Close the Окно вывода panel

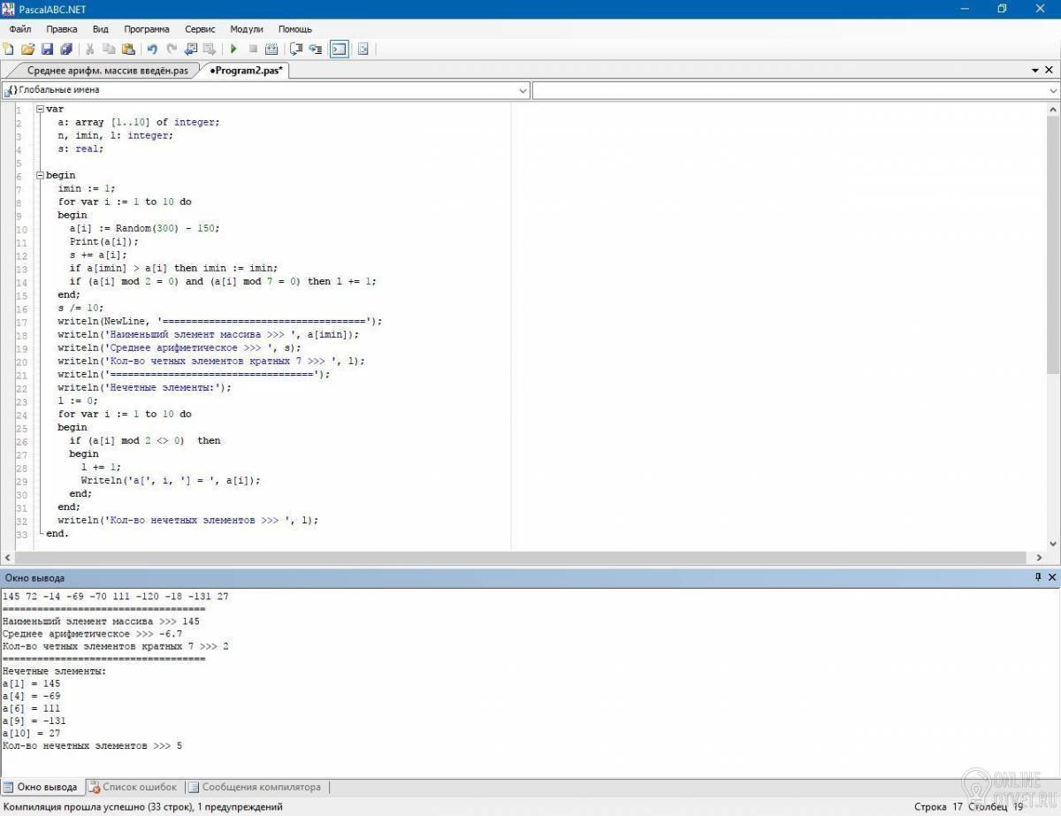tap(1052, 577)
